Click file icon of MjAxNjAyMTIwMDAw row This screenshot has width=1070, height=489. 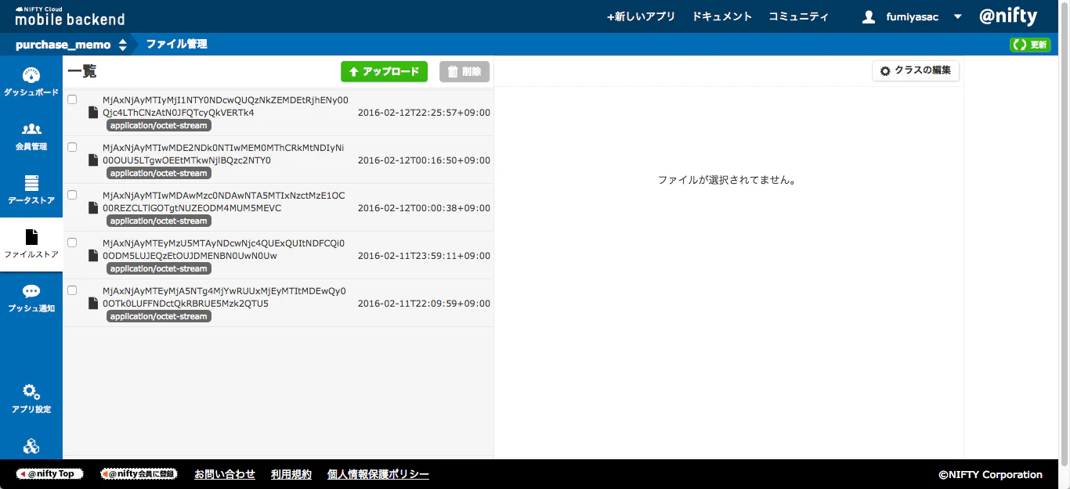(x=93, y=208)
